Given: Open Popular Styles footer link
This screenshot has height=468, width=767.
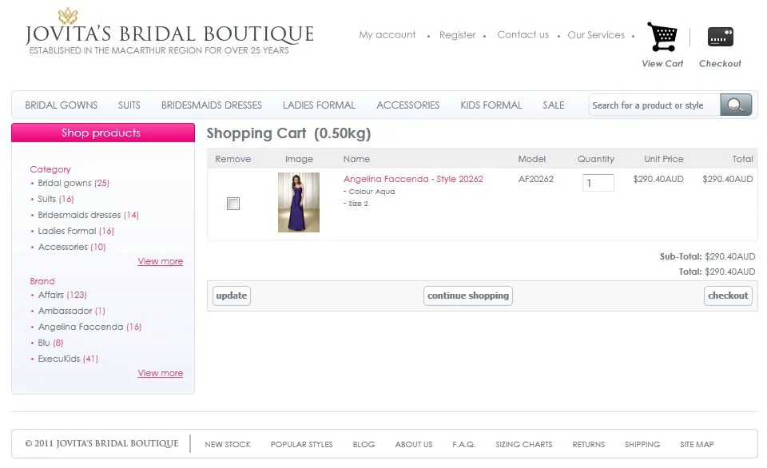Looking at the screenshot, I should [x=301, y=445].
